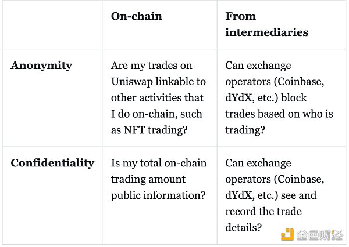Select the On-chain column header
Screen dimensions: 349x247
pos(137,16)
